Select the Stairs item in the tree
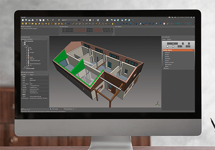 (28, 67)
